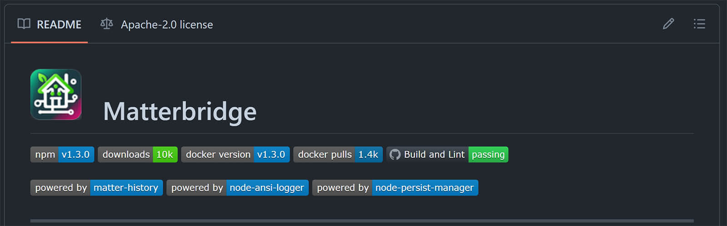
Task: Click the Matterbridge heading text
Action: click(180, 112)
